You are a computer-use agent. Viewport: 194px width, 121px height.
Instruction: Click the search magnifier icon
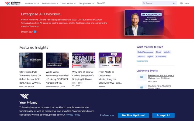point(144,3)
